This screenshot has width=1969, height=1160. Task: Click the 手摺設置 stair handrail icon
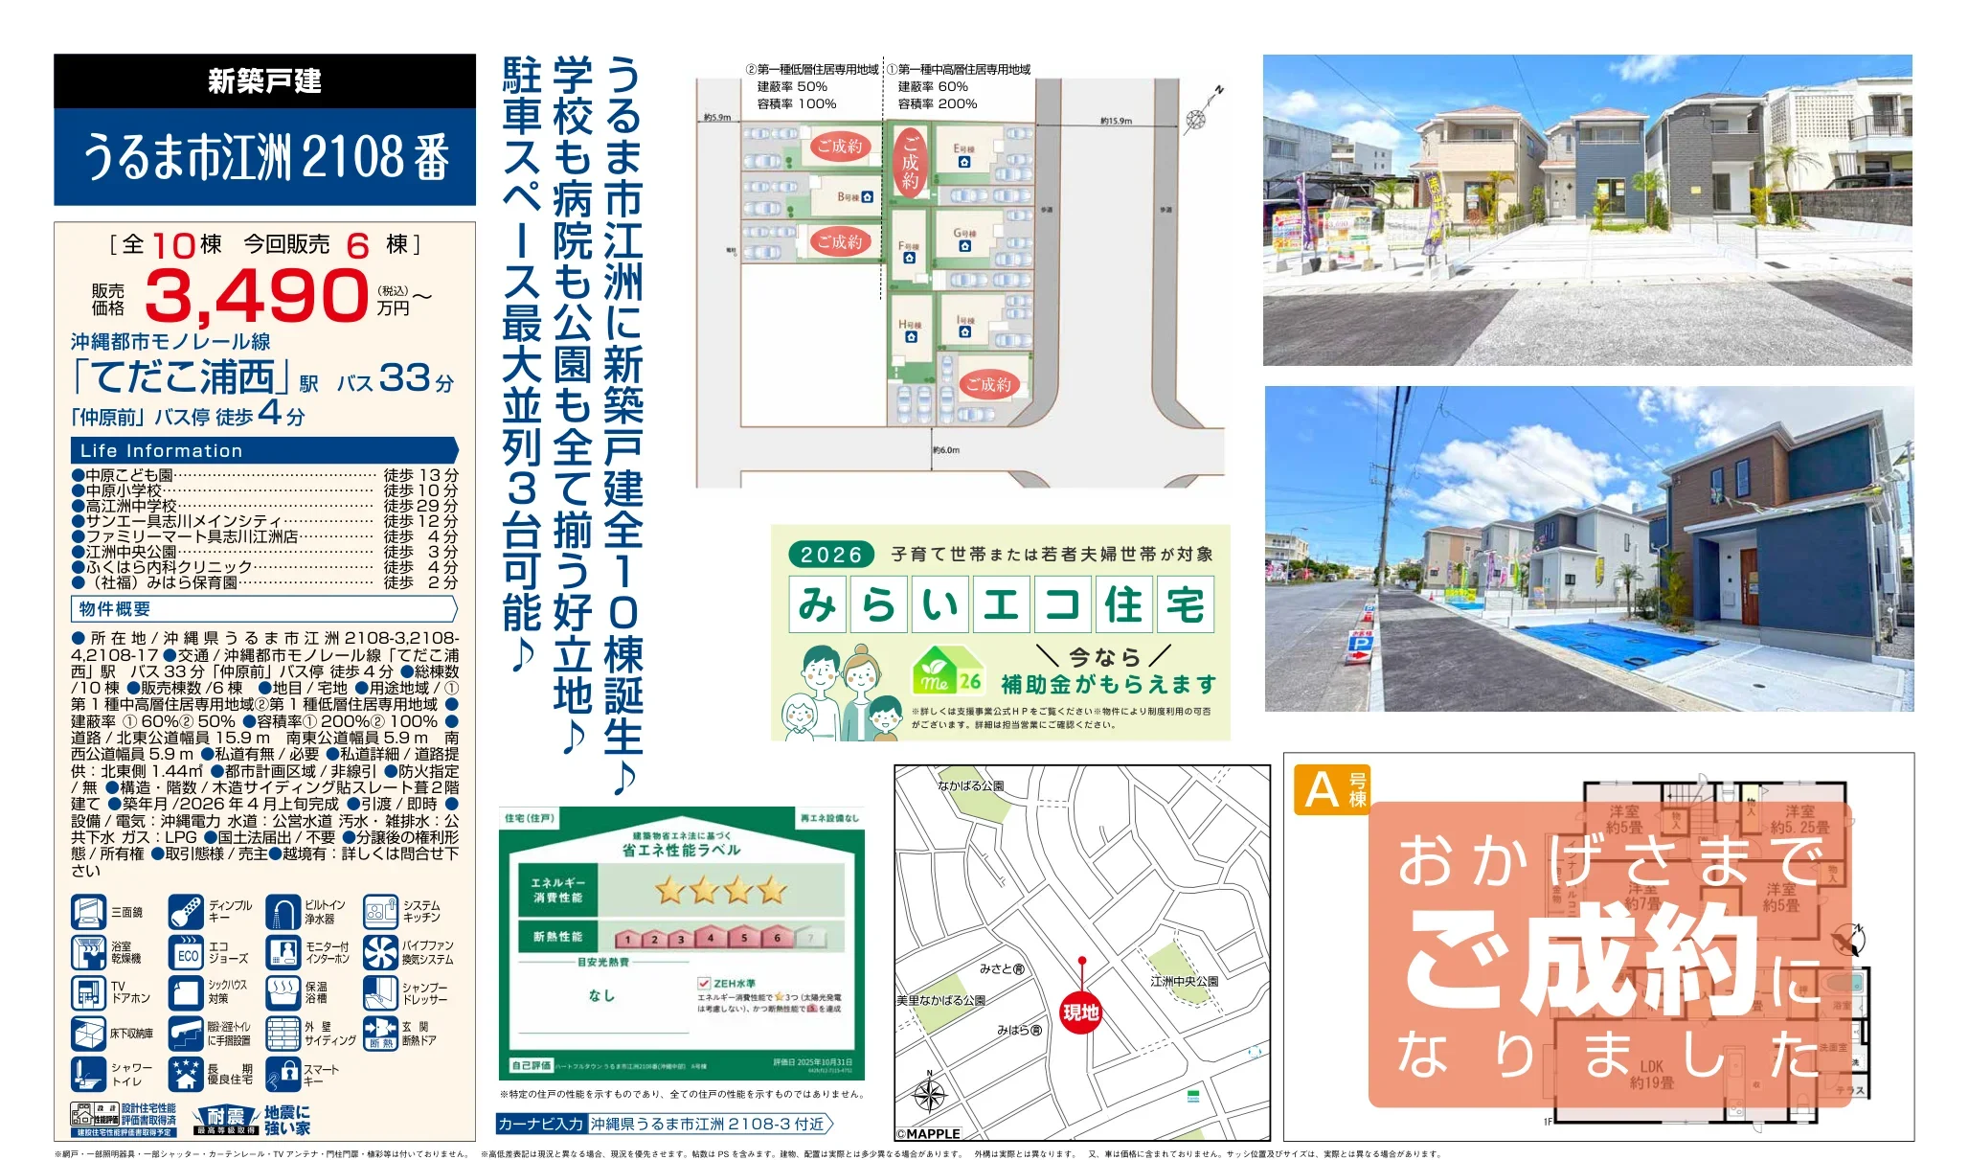(x=186, y=1034)
